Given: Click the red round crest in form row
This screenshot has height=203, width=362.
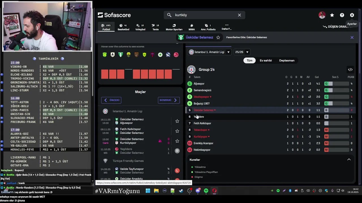Looking at the screenshot, I should (x=176, y=55).
